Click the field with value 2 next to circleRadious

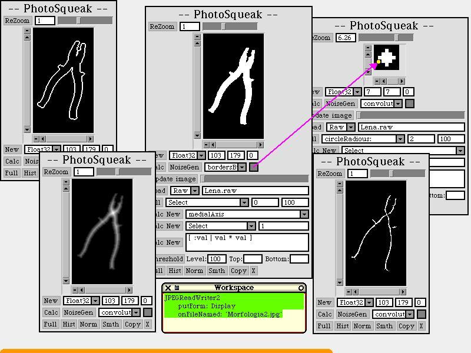(421, 139)
